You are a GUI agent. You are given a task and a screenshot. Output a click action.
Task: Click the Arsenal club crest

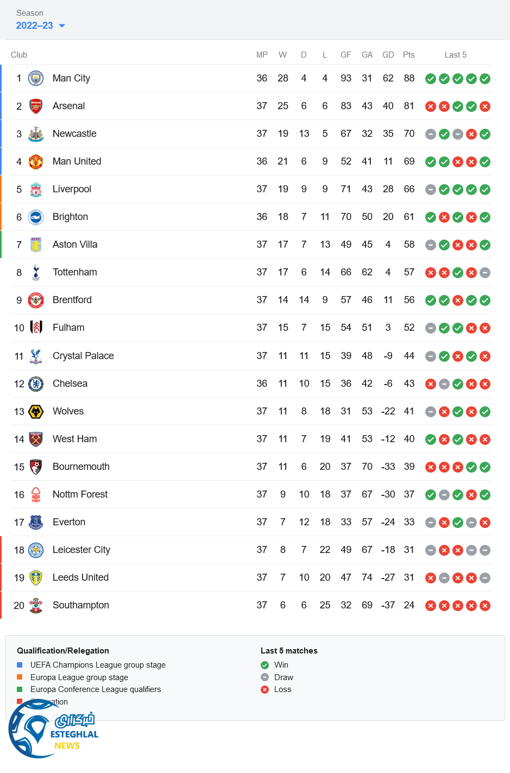pos(36,106)
